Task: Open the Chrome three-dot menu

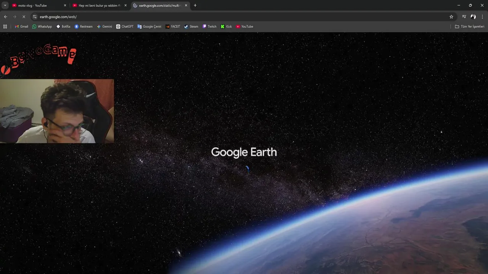Action: [x=483, y=17]
